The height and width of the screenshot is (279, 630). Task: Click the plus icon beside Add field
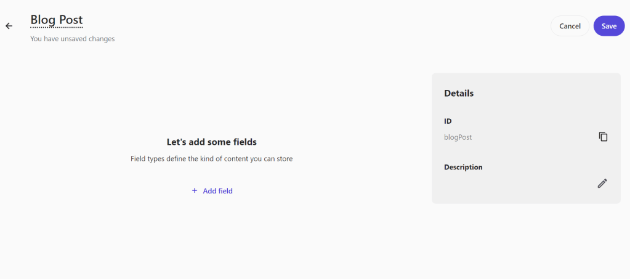[195, 191]
